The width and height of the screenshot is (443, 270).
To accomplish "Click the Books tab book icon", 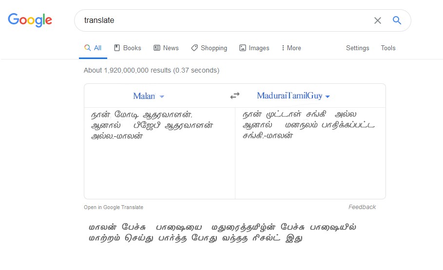I will (x=117, y=48).
